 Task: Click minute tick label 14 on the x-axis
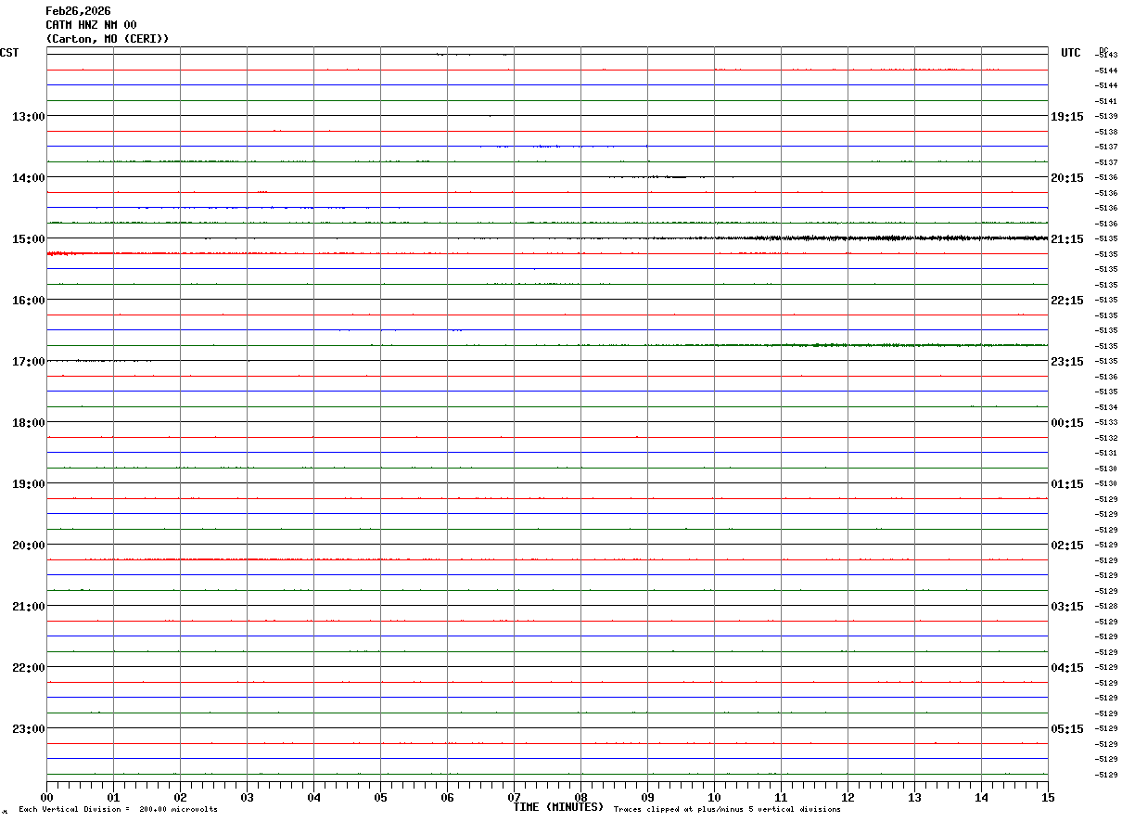[x=981, y=797]
